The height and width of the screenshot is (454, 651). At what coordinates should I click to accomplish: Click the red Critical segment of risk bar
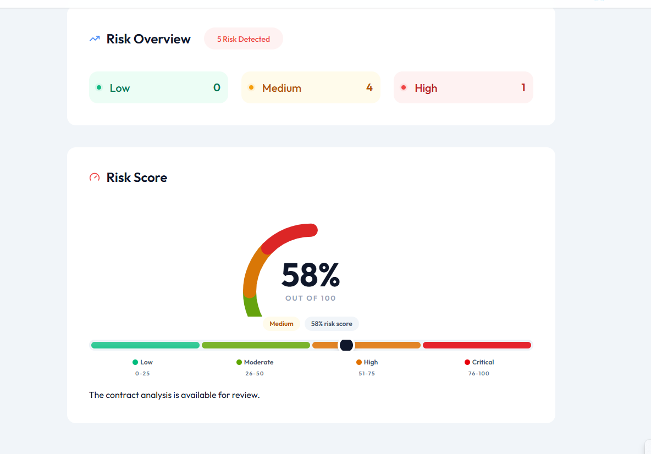477,345
